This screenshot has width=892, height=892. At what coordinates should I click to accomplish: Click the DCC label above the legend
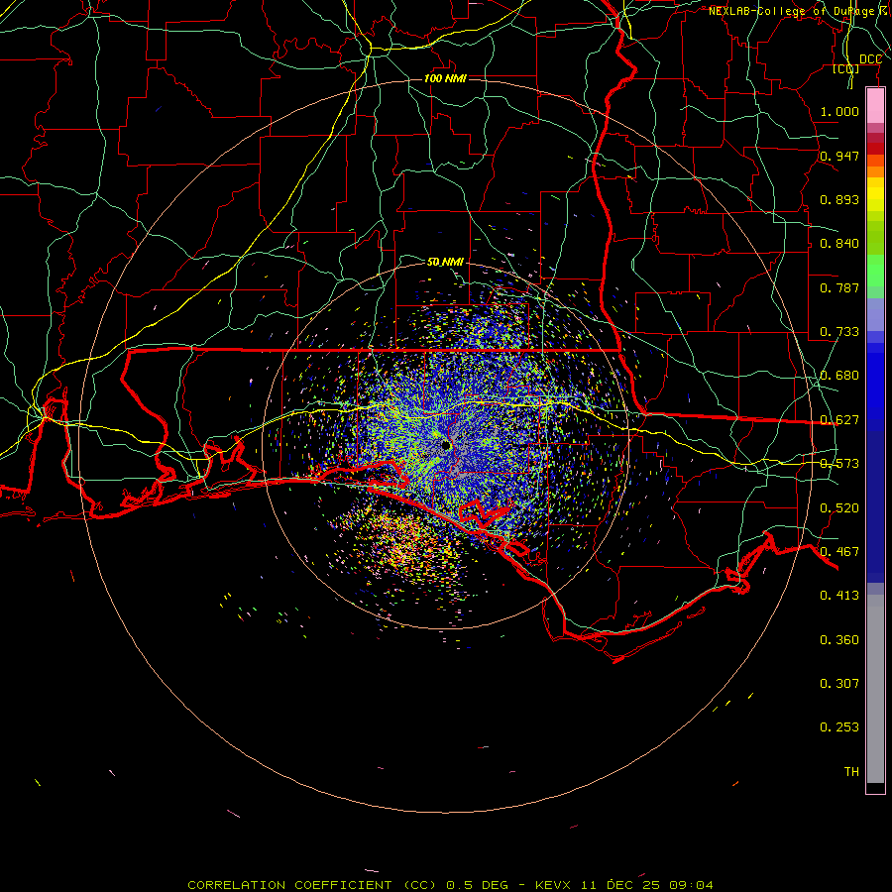(870, 59)
